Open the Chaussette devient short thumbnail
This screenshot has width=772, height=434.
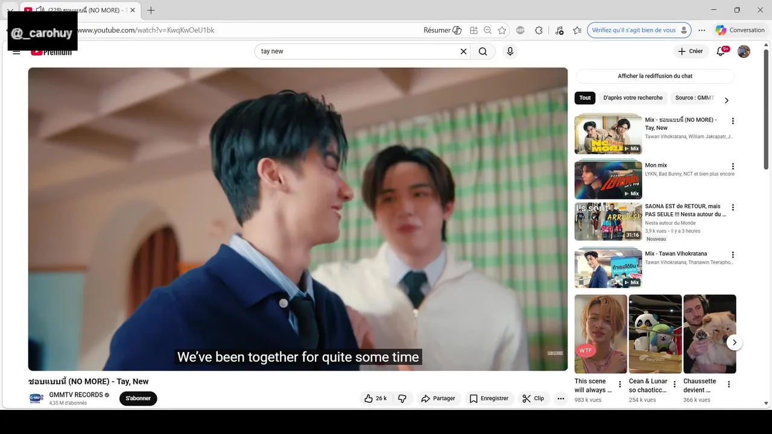click(709, 334)
